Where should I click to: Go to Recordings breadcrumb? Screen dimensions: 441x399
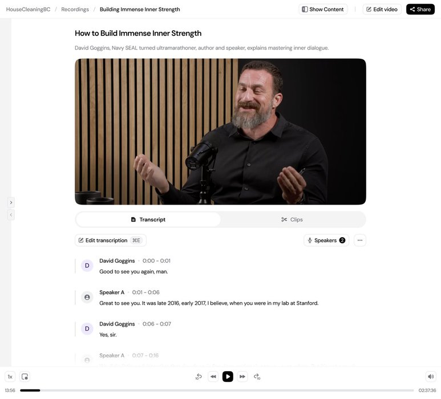(75, 9)
